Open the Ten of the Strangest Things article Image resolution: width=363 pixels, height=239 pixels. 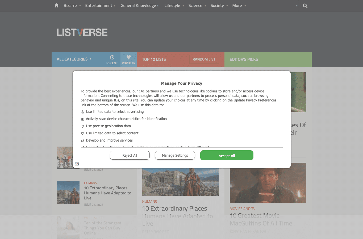click(103, 228)
